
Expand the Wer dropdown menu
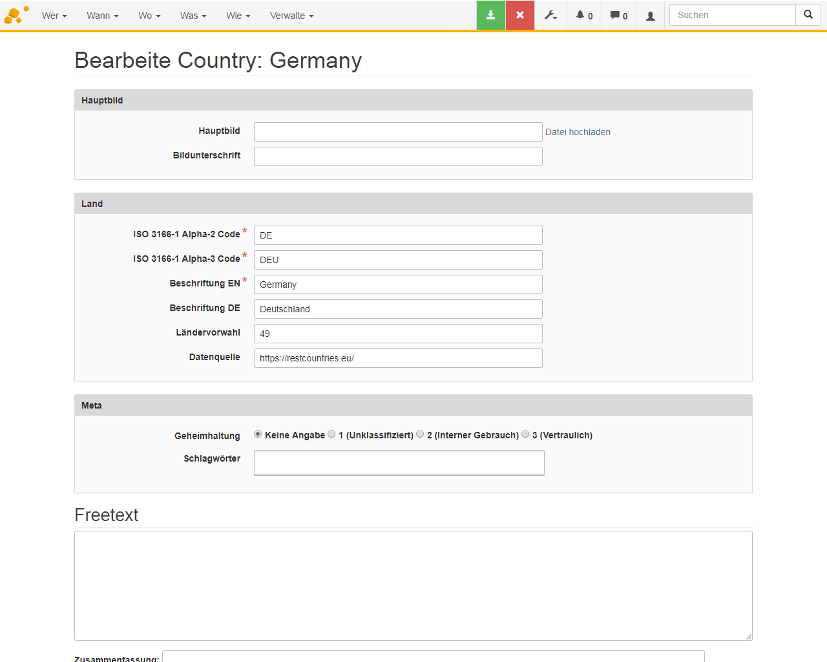click(x=54, y=16)
